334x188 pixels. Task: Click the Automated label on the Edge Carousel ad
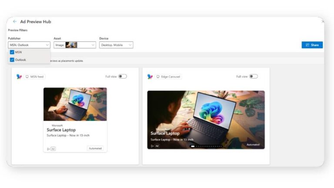click(x=253, y=144)
